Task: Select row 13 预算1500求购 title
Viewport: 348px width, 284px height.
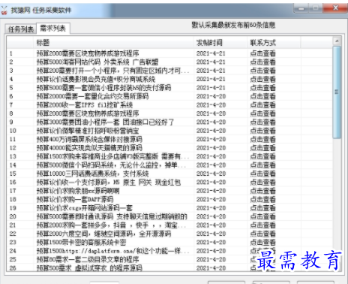Action: pyautogui.click(x=112, y=156)
